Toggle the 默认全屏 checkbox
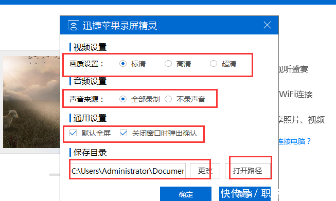 (x=73, y=133)
